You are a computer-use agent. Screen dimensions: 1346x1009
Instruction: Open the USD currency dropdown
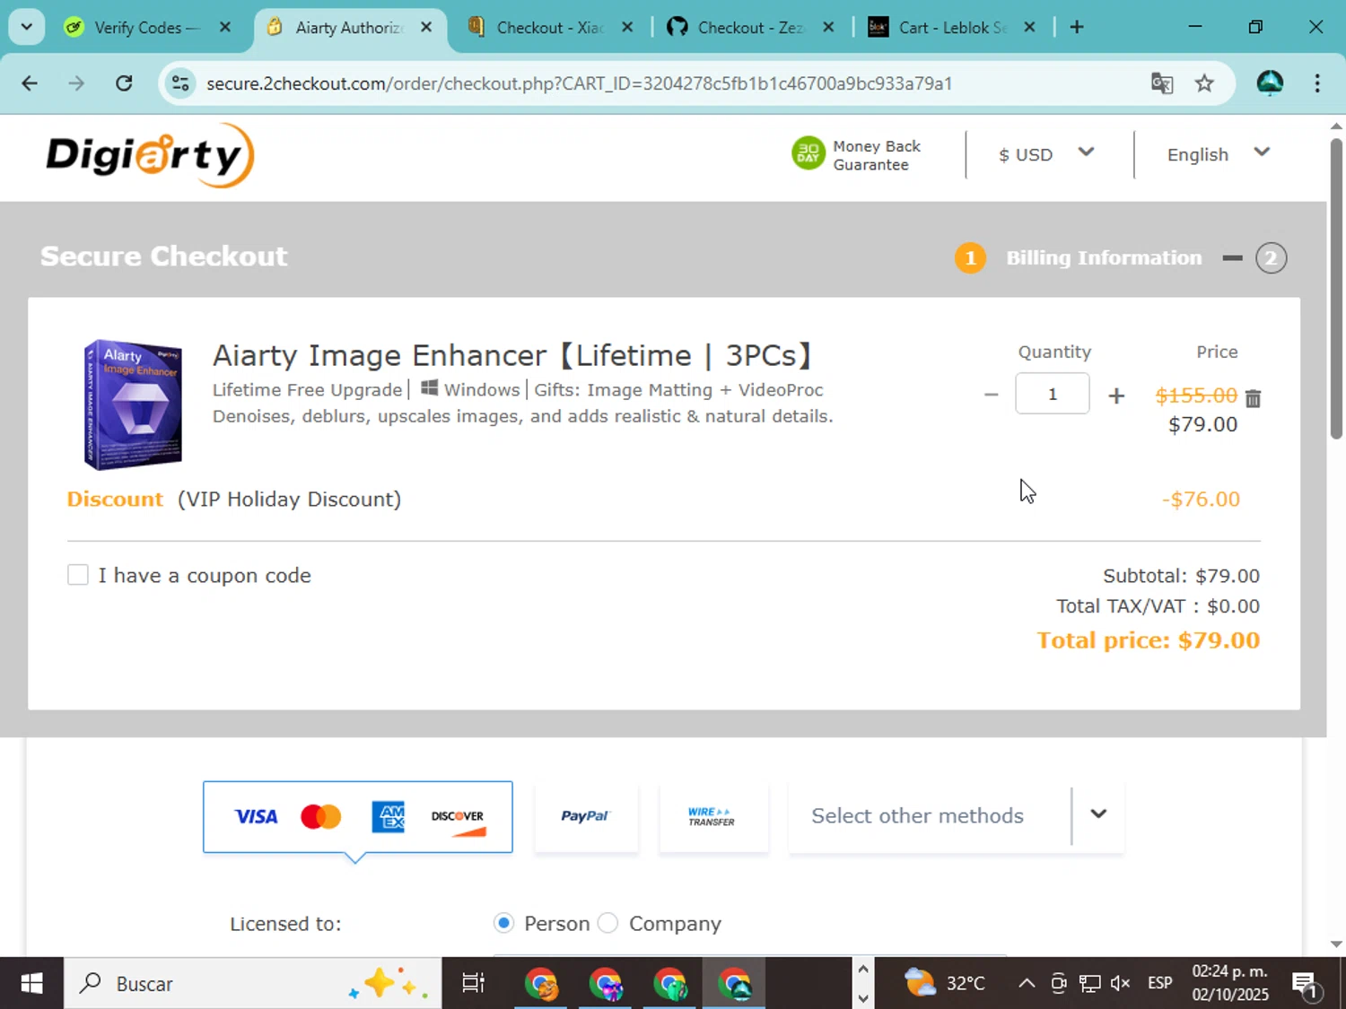1046,154
